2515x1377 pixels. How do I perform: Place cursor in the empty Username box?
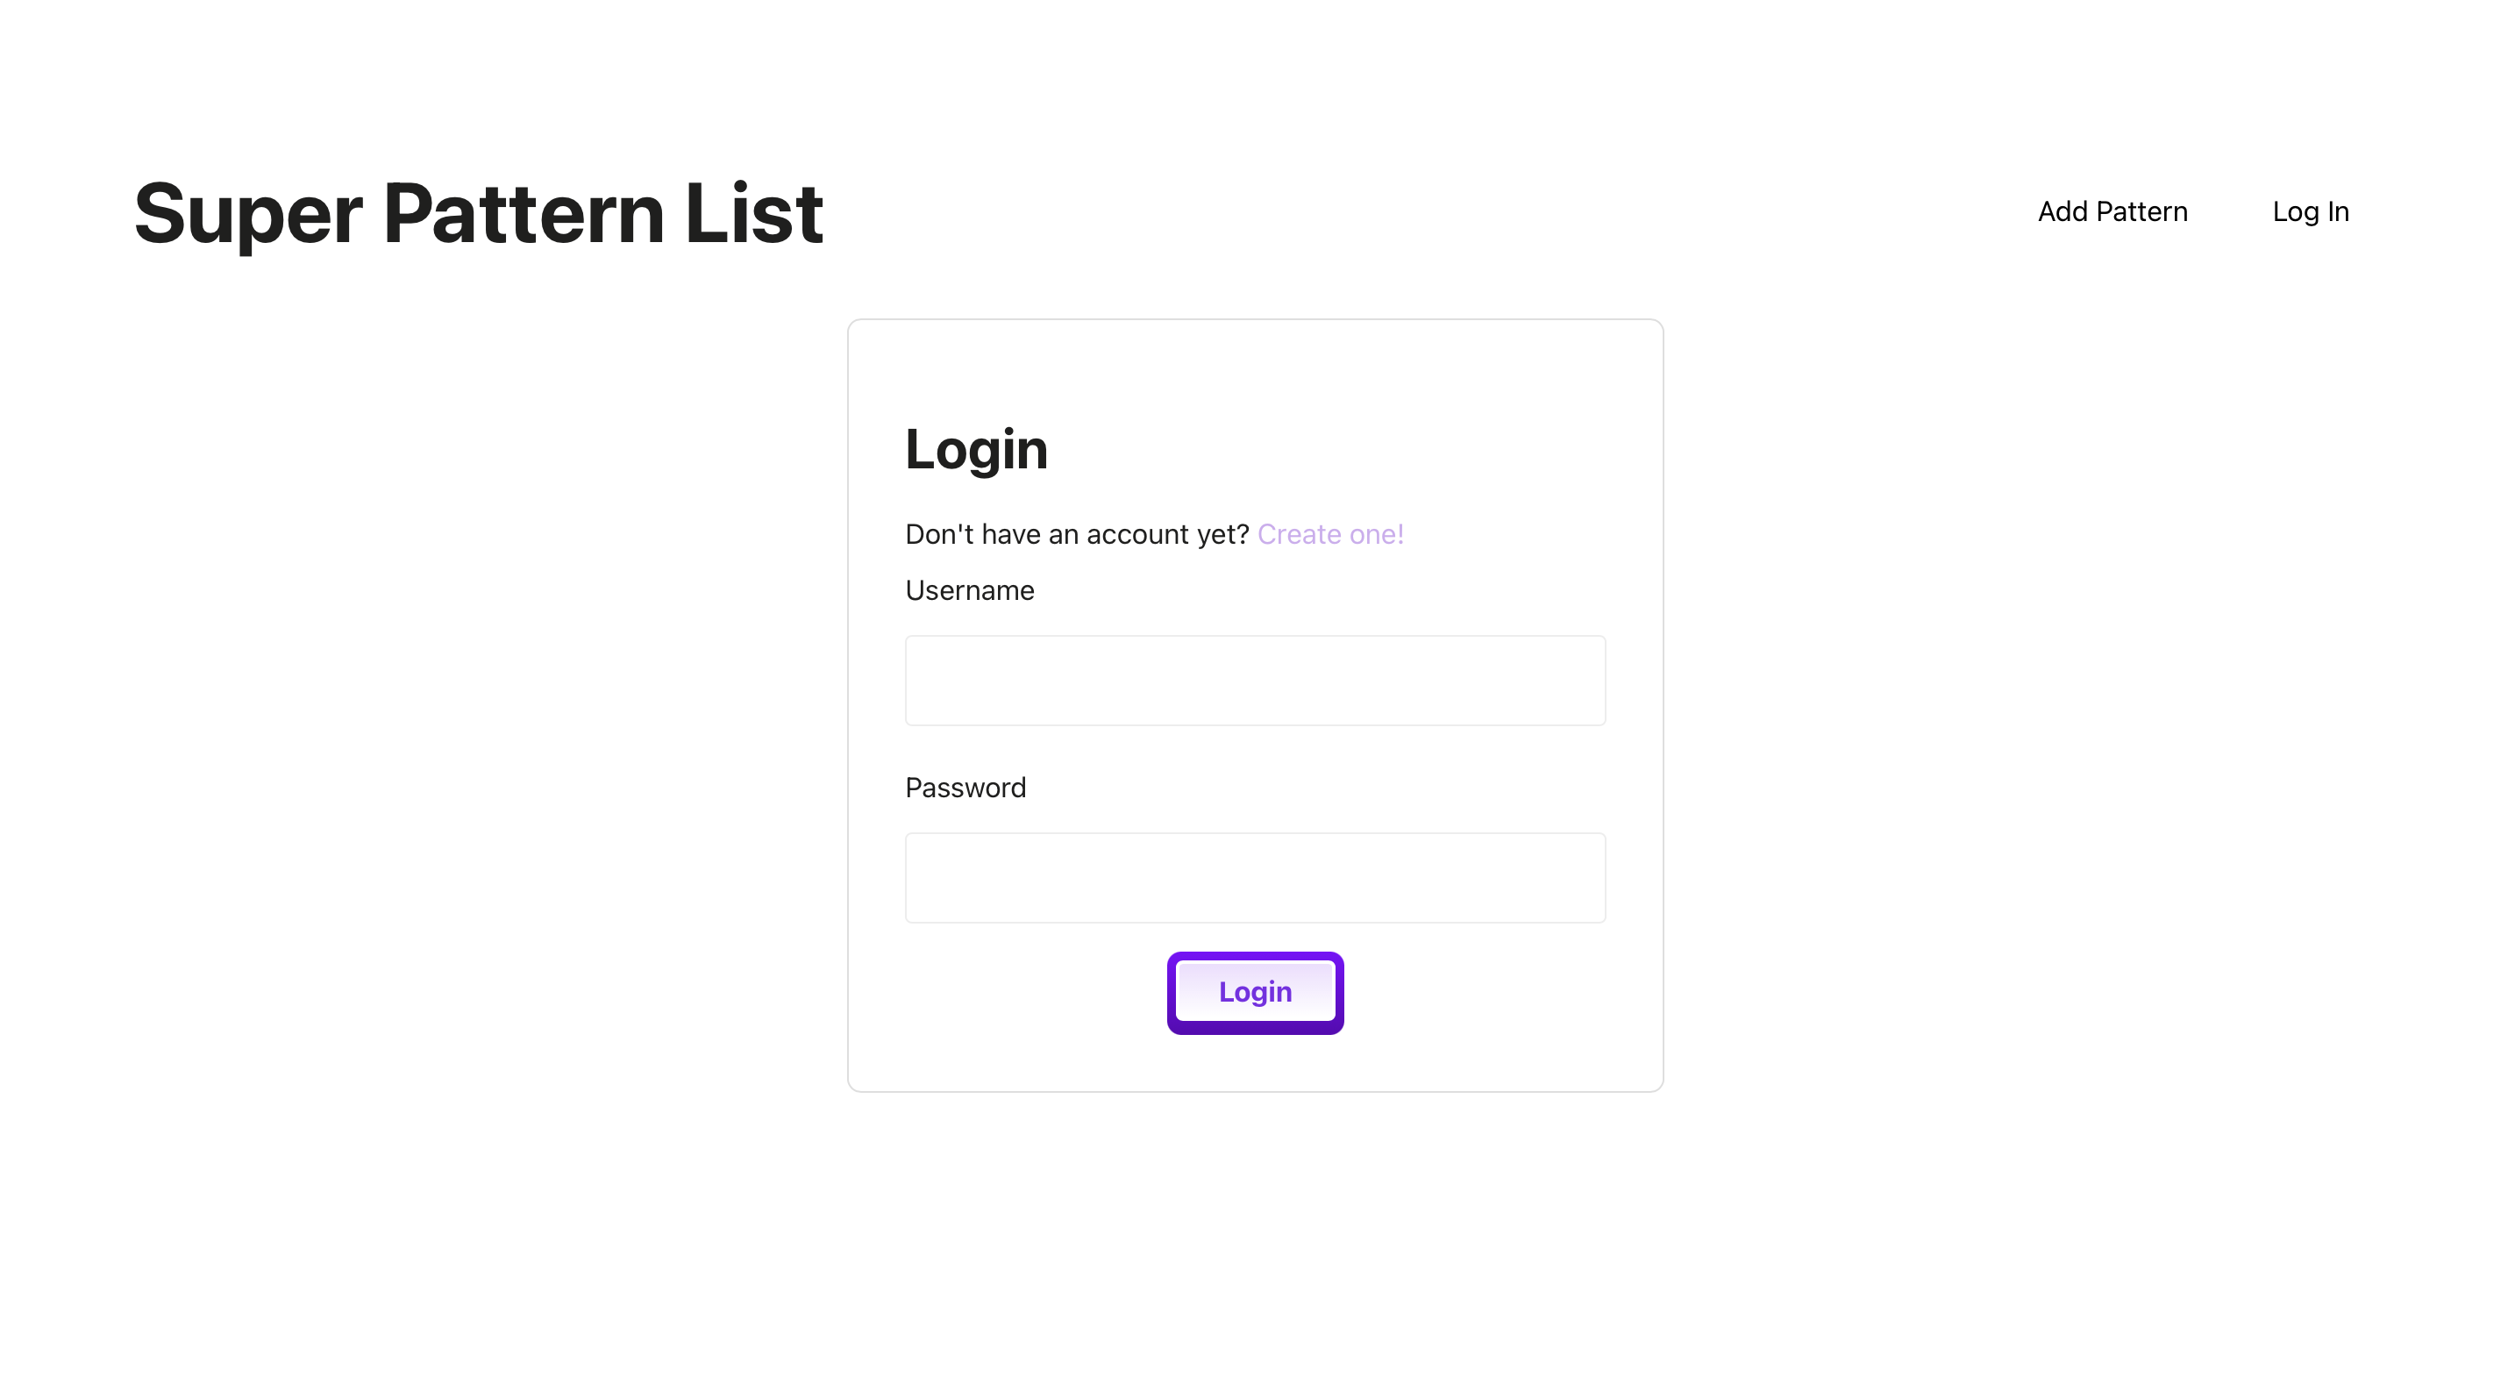click(1255, 681)
